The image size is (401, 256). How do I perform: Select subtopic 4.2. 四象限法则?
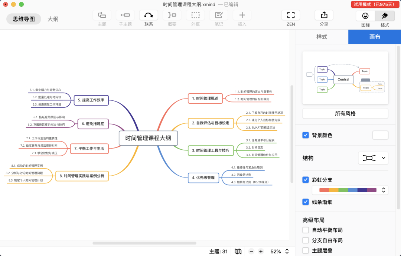[x=241, y=175]
